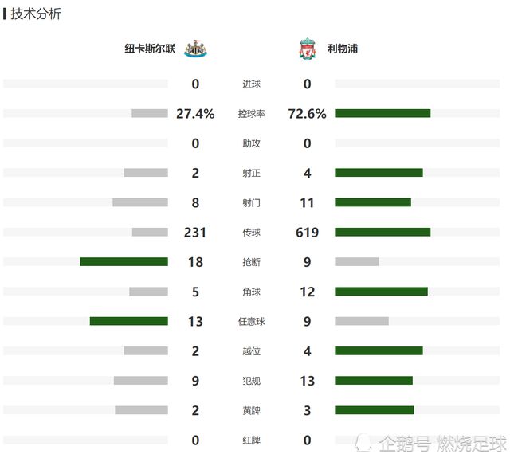This screenshot has width=518, height=462.
Task: Click the 越位 offside label
Action: click(x=251, y=351)
